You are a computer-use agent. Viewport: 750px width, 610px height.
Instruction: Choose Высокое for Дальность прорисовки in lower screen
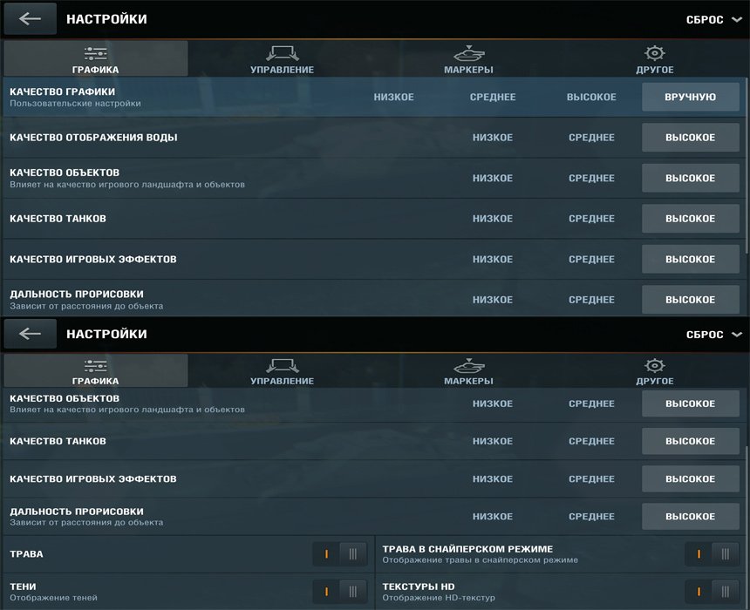[x=690, y=516]
